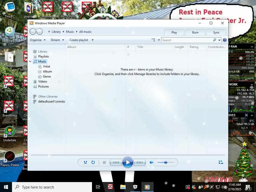Select the Undertale desktop shortcut

10,134
